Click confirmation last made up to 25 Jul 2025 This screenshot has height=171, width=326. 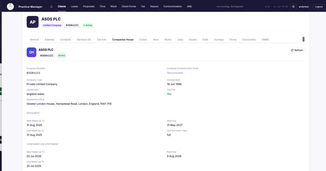tap(34, 166)
